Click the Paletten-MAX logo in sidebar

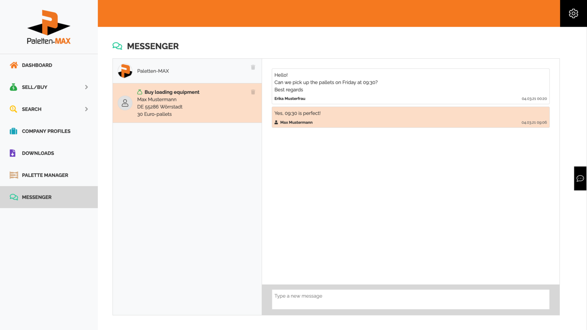coord(49,27)
